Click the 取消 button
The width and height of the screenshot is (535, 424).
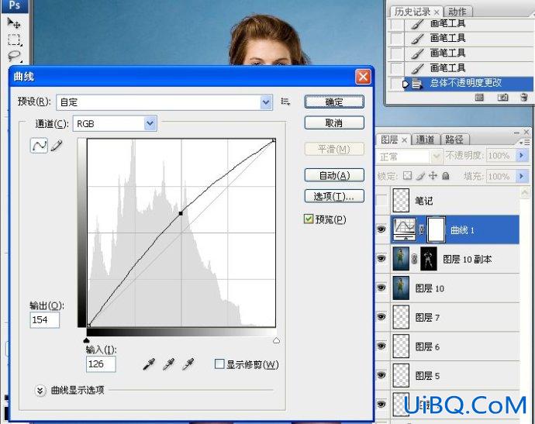334,122
